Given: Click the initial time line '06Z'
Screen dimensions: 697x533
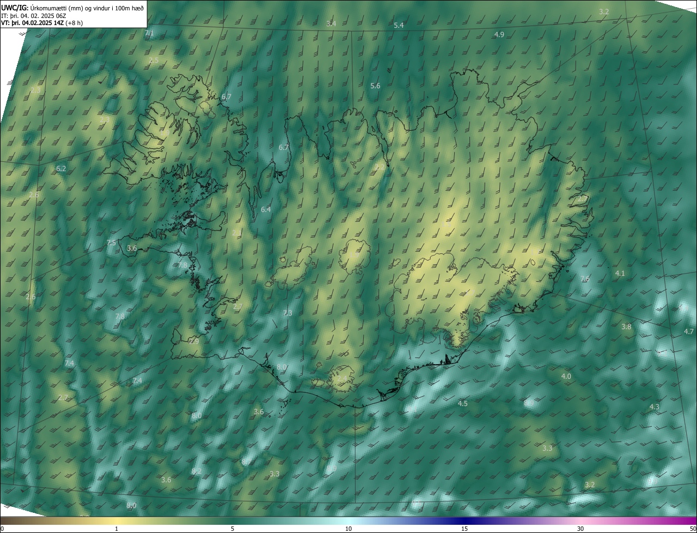Looking at the screenshot, I should [x=60, y=16].
